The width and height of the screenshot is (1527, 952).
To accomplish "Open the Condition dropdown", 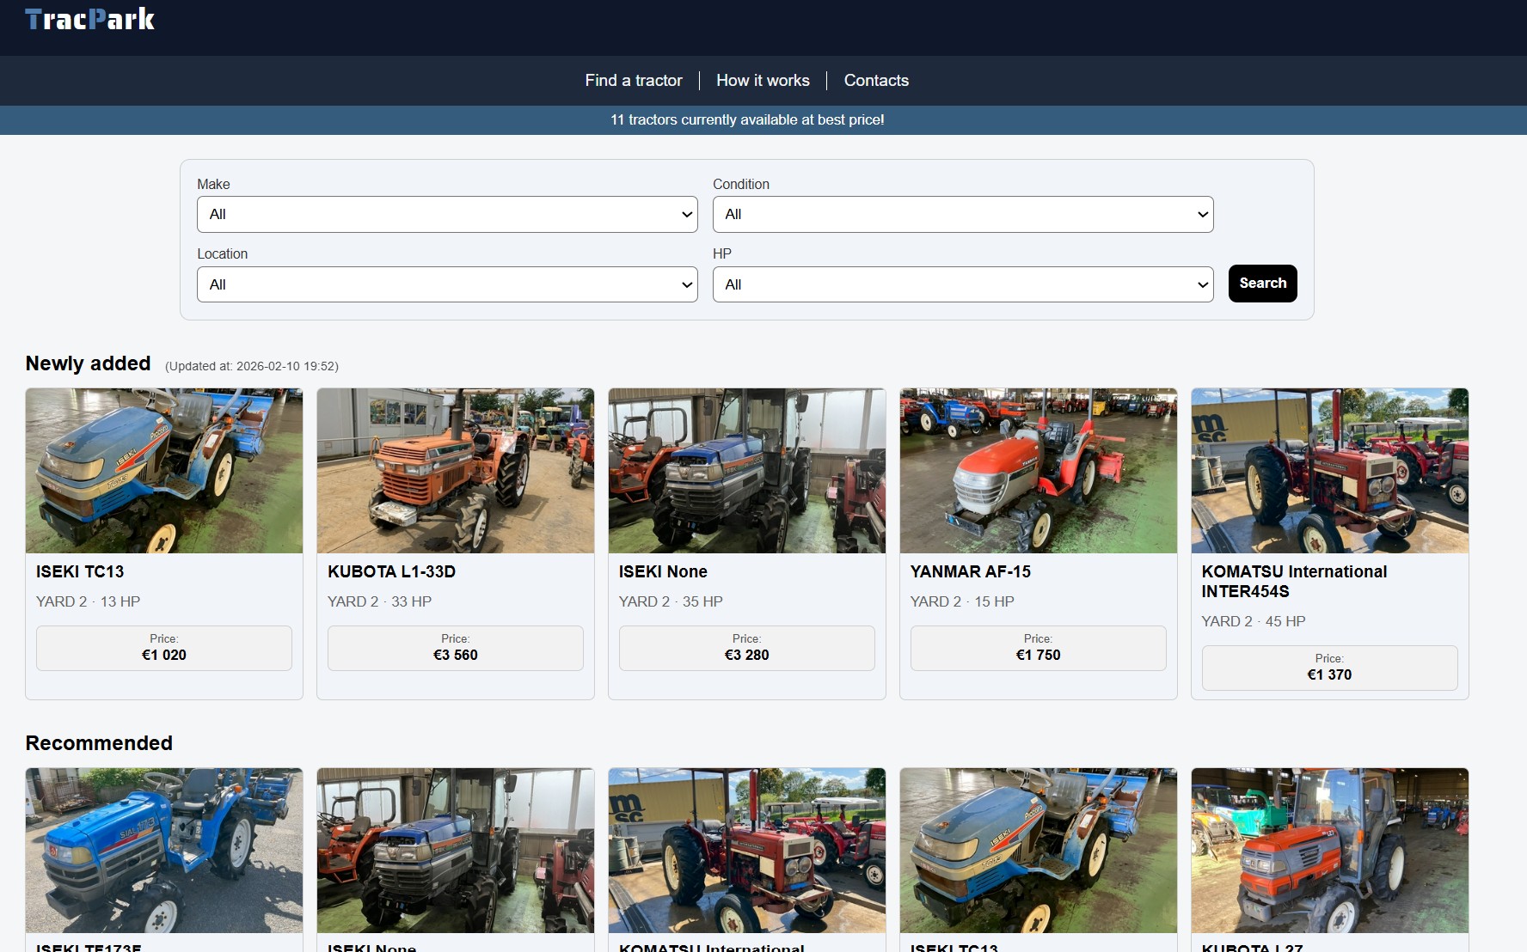I will click(x=962, y=214).
